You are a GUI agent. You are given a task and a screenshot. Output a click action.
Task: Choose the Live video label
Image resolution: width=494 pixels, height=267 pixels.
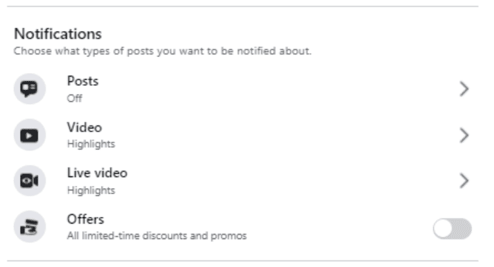coord(97,173)
